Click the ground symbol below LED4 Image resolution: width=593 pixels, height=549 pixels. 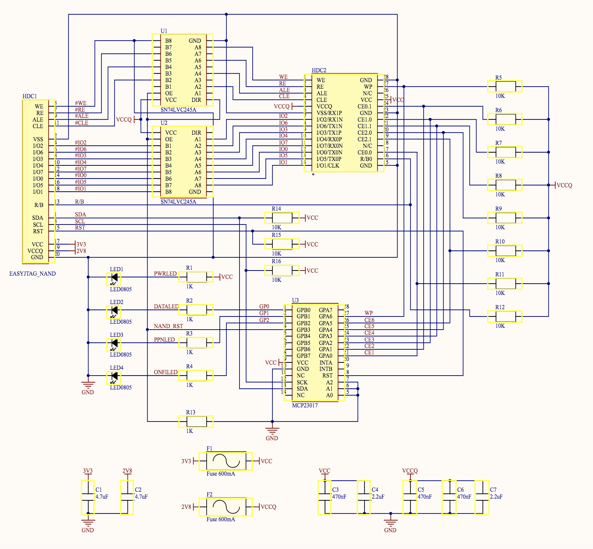[x=88, y=385]
